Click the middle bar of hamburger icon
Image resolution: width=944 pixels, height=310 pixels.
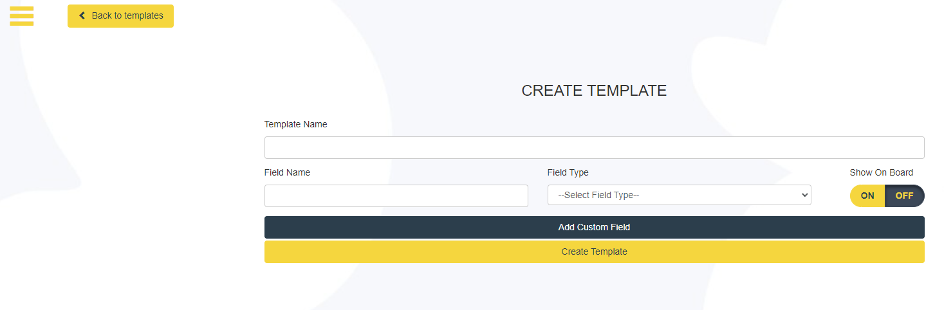(22, 15)
